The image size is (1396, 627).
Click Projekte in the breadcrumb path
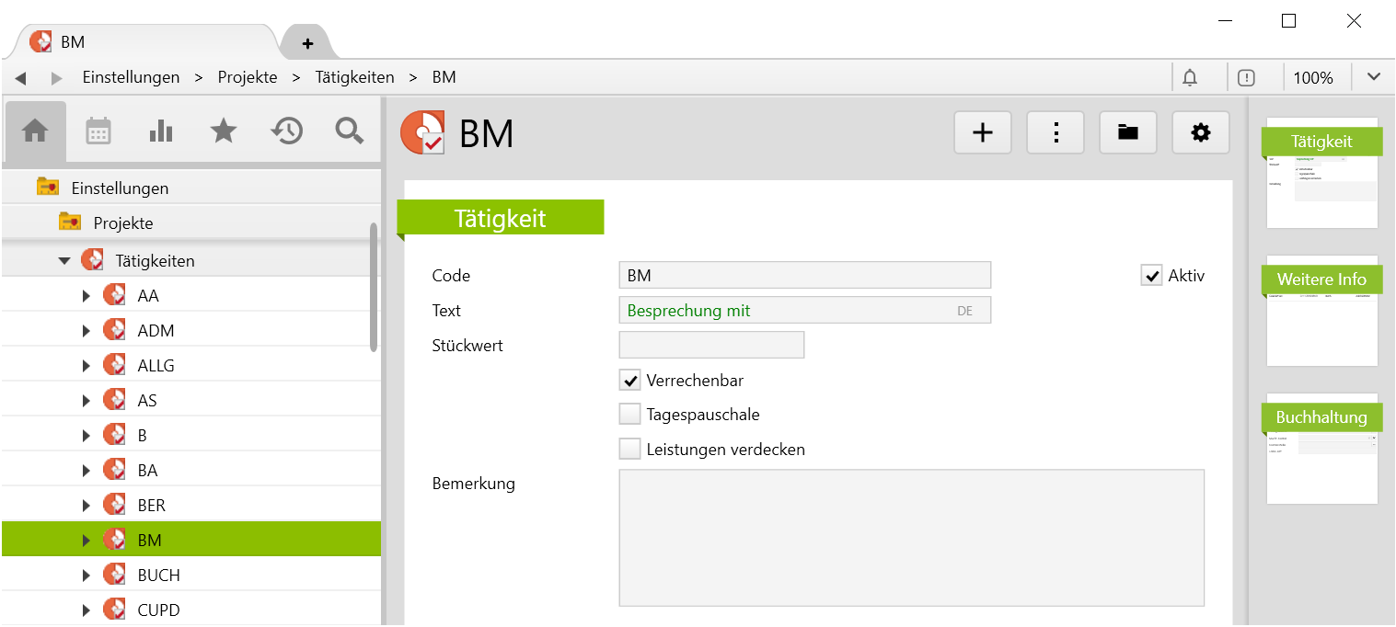coord(248,77)
